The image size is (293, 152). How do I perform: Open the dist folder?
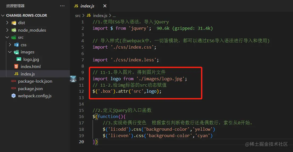pyautogui.click(x=35, y=23)
